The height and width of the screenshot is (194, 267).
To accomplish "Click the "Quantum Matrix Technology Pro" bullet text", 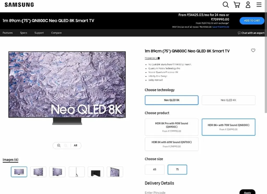I will tap(164, 68).
